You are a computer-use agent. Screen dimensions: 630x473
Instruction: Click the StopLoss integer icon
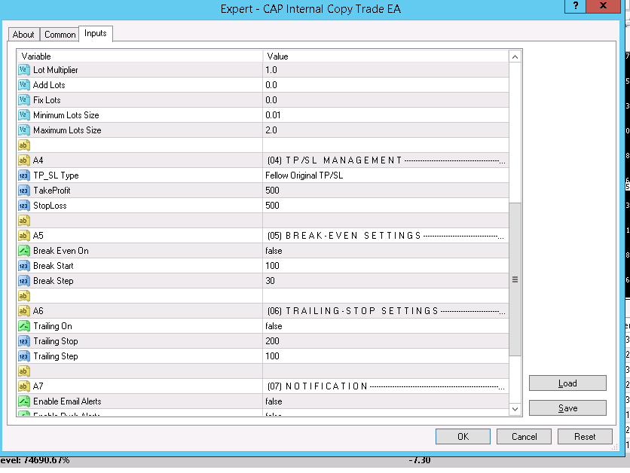23,206
